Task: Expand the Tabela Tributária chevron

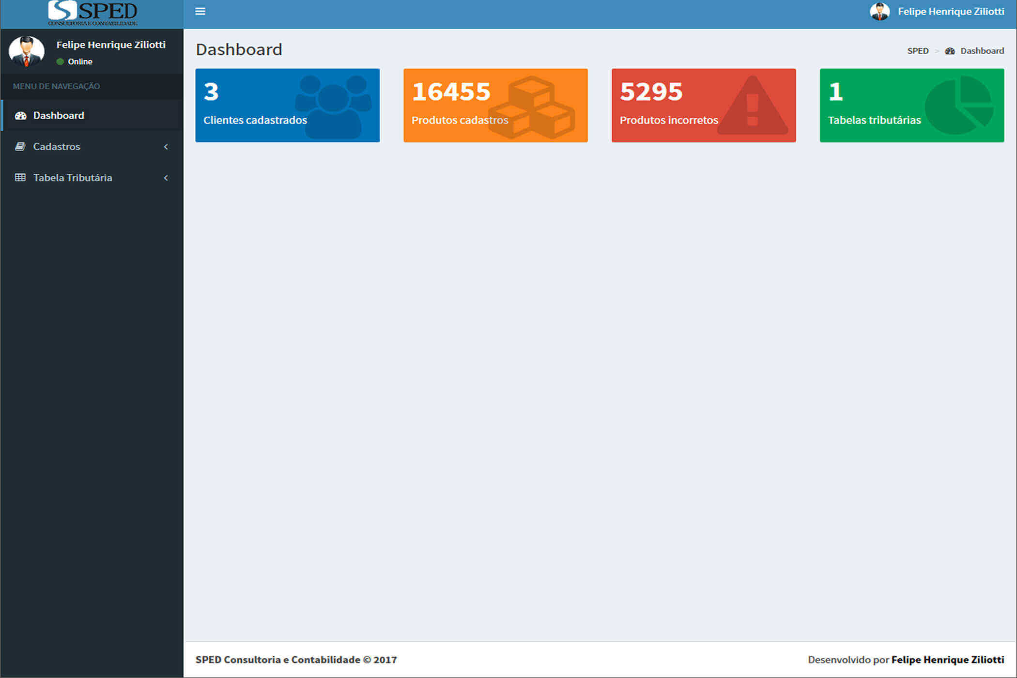Action: (x=166, y=178)
